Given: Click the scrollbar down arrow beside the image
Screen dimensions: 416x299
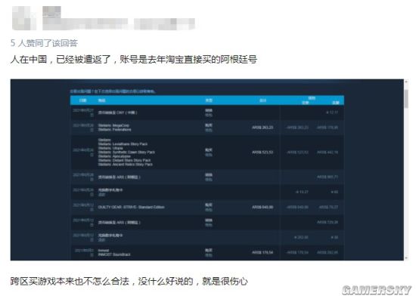Looking at the screenshot, I should (406, 257).
